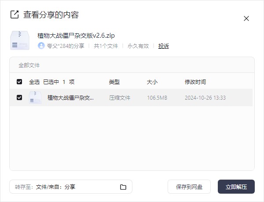Image resolution: width=264 pixels, height=202 pixels.
Task: Click the 2024-10-26 13:33 date cell
Action: point(205,97)
